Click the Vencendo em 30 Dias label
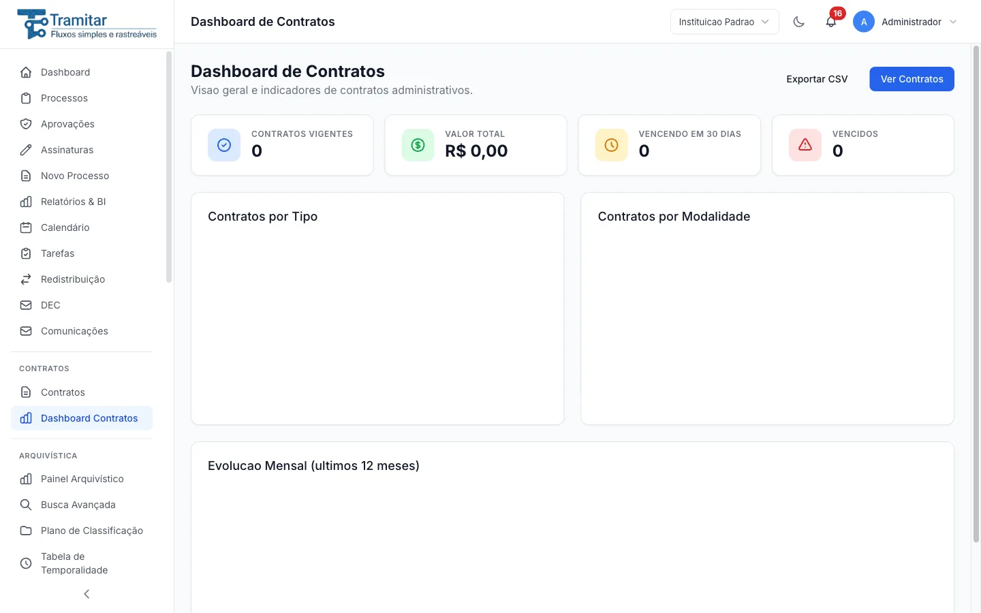 [x=689, y=134]
